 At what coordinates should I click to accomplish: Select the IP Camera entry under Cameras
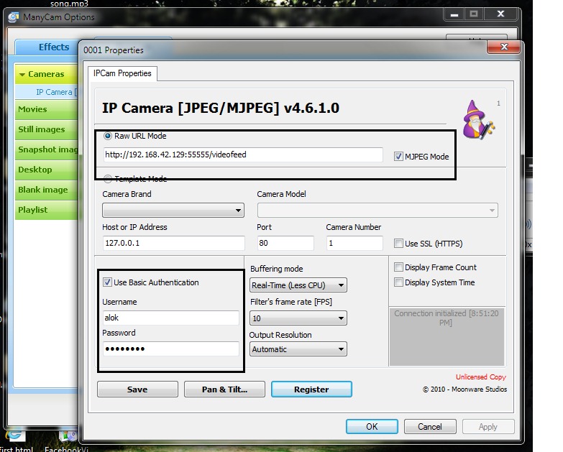[x=47, y=92]
